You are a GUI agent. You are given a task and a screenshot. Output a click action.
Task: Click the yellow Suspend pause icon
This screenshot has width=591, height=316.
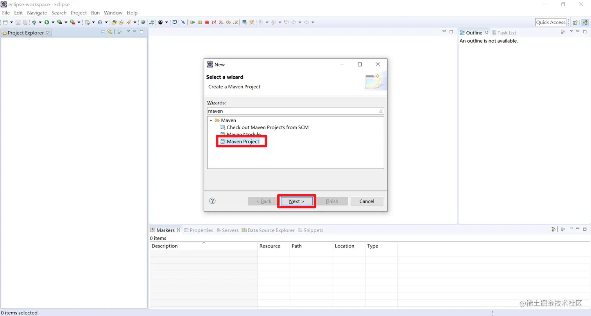click(x=200, y=22)
